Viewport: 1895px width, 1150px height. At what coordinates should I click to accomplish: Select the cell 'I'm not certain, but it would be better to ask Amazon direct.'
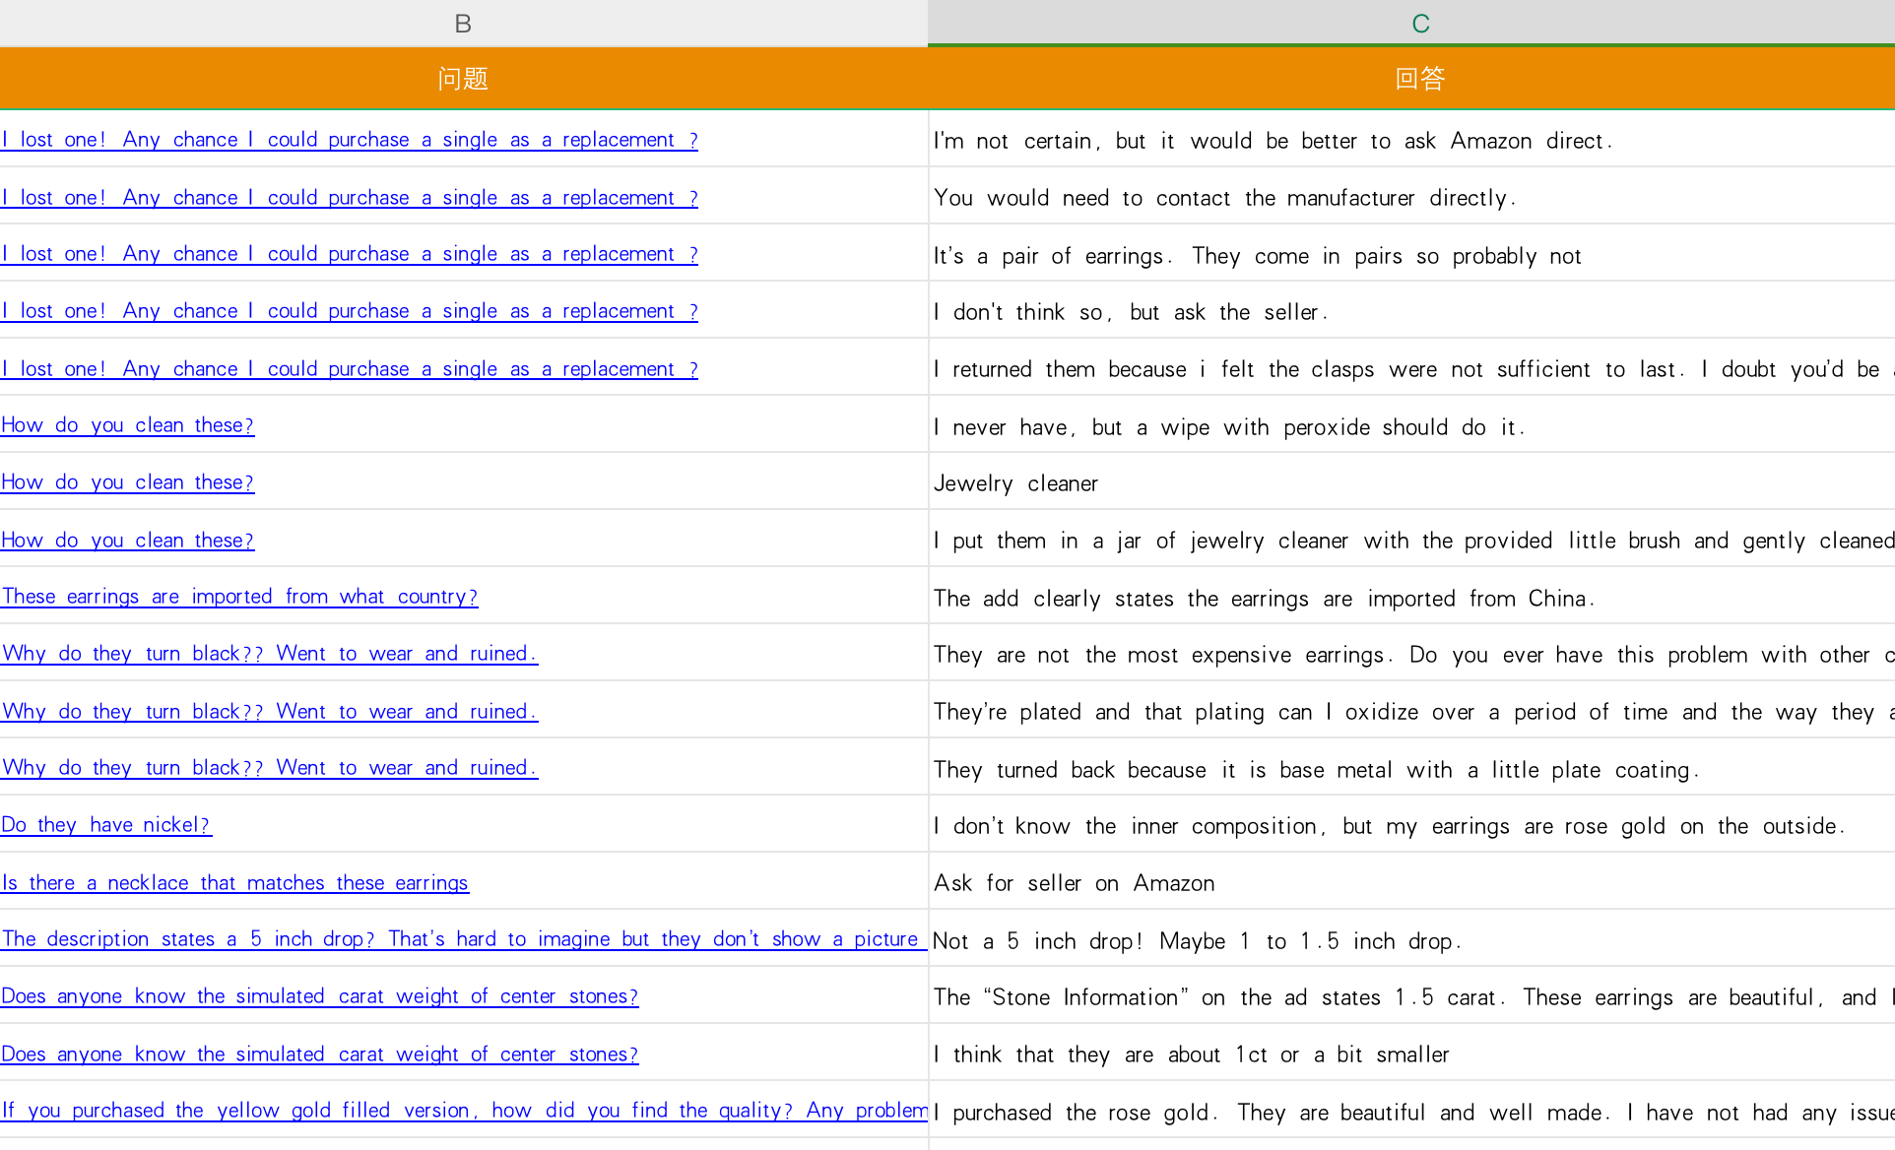click(1411, 139)
